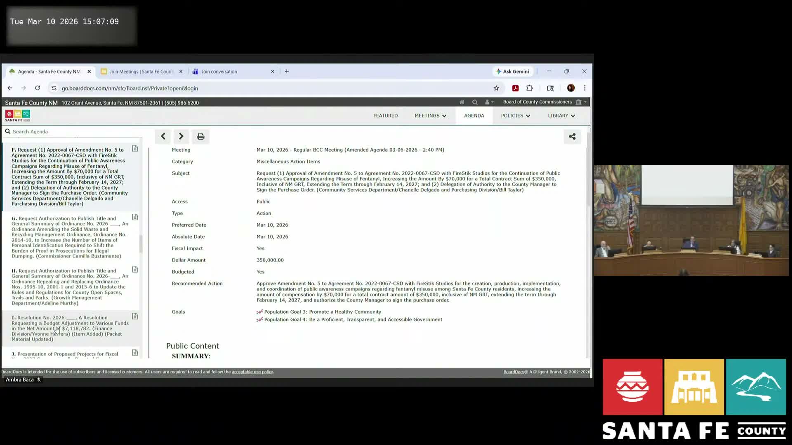Click the Adobe Acrobat extension icon

coord(515,88)
